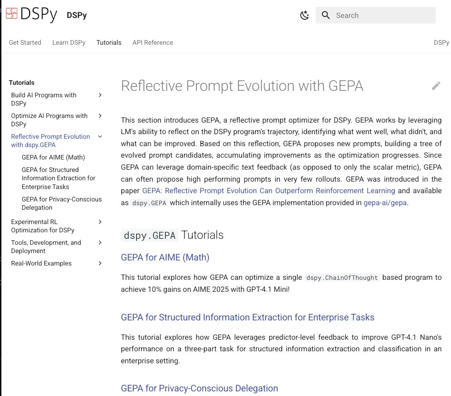This screenshot has width=451, height=396.
Task: Click the edit page pencil icon
Action: (x=436, y=86)
